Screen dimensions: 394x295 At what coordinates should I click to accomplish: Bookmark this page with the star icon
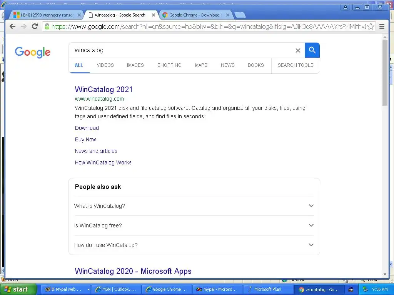tap(371, 27)
